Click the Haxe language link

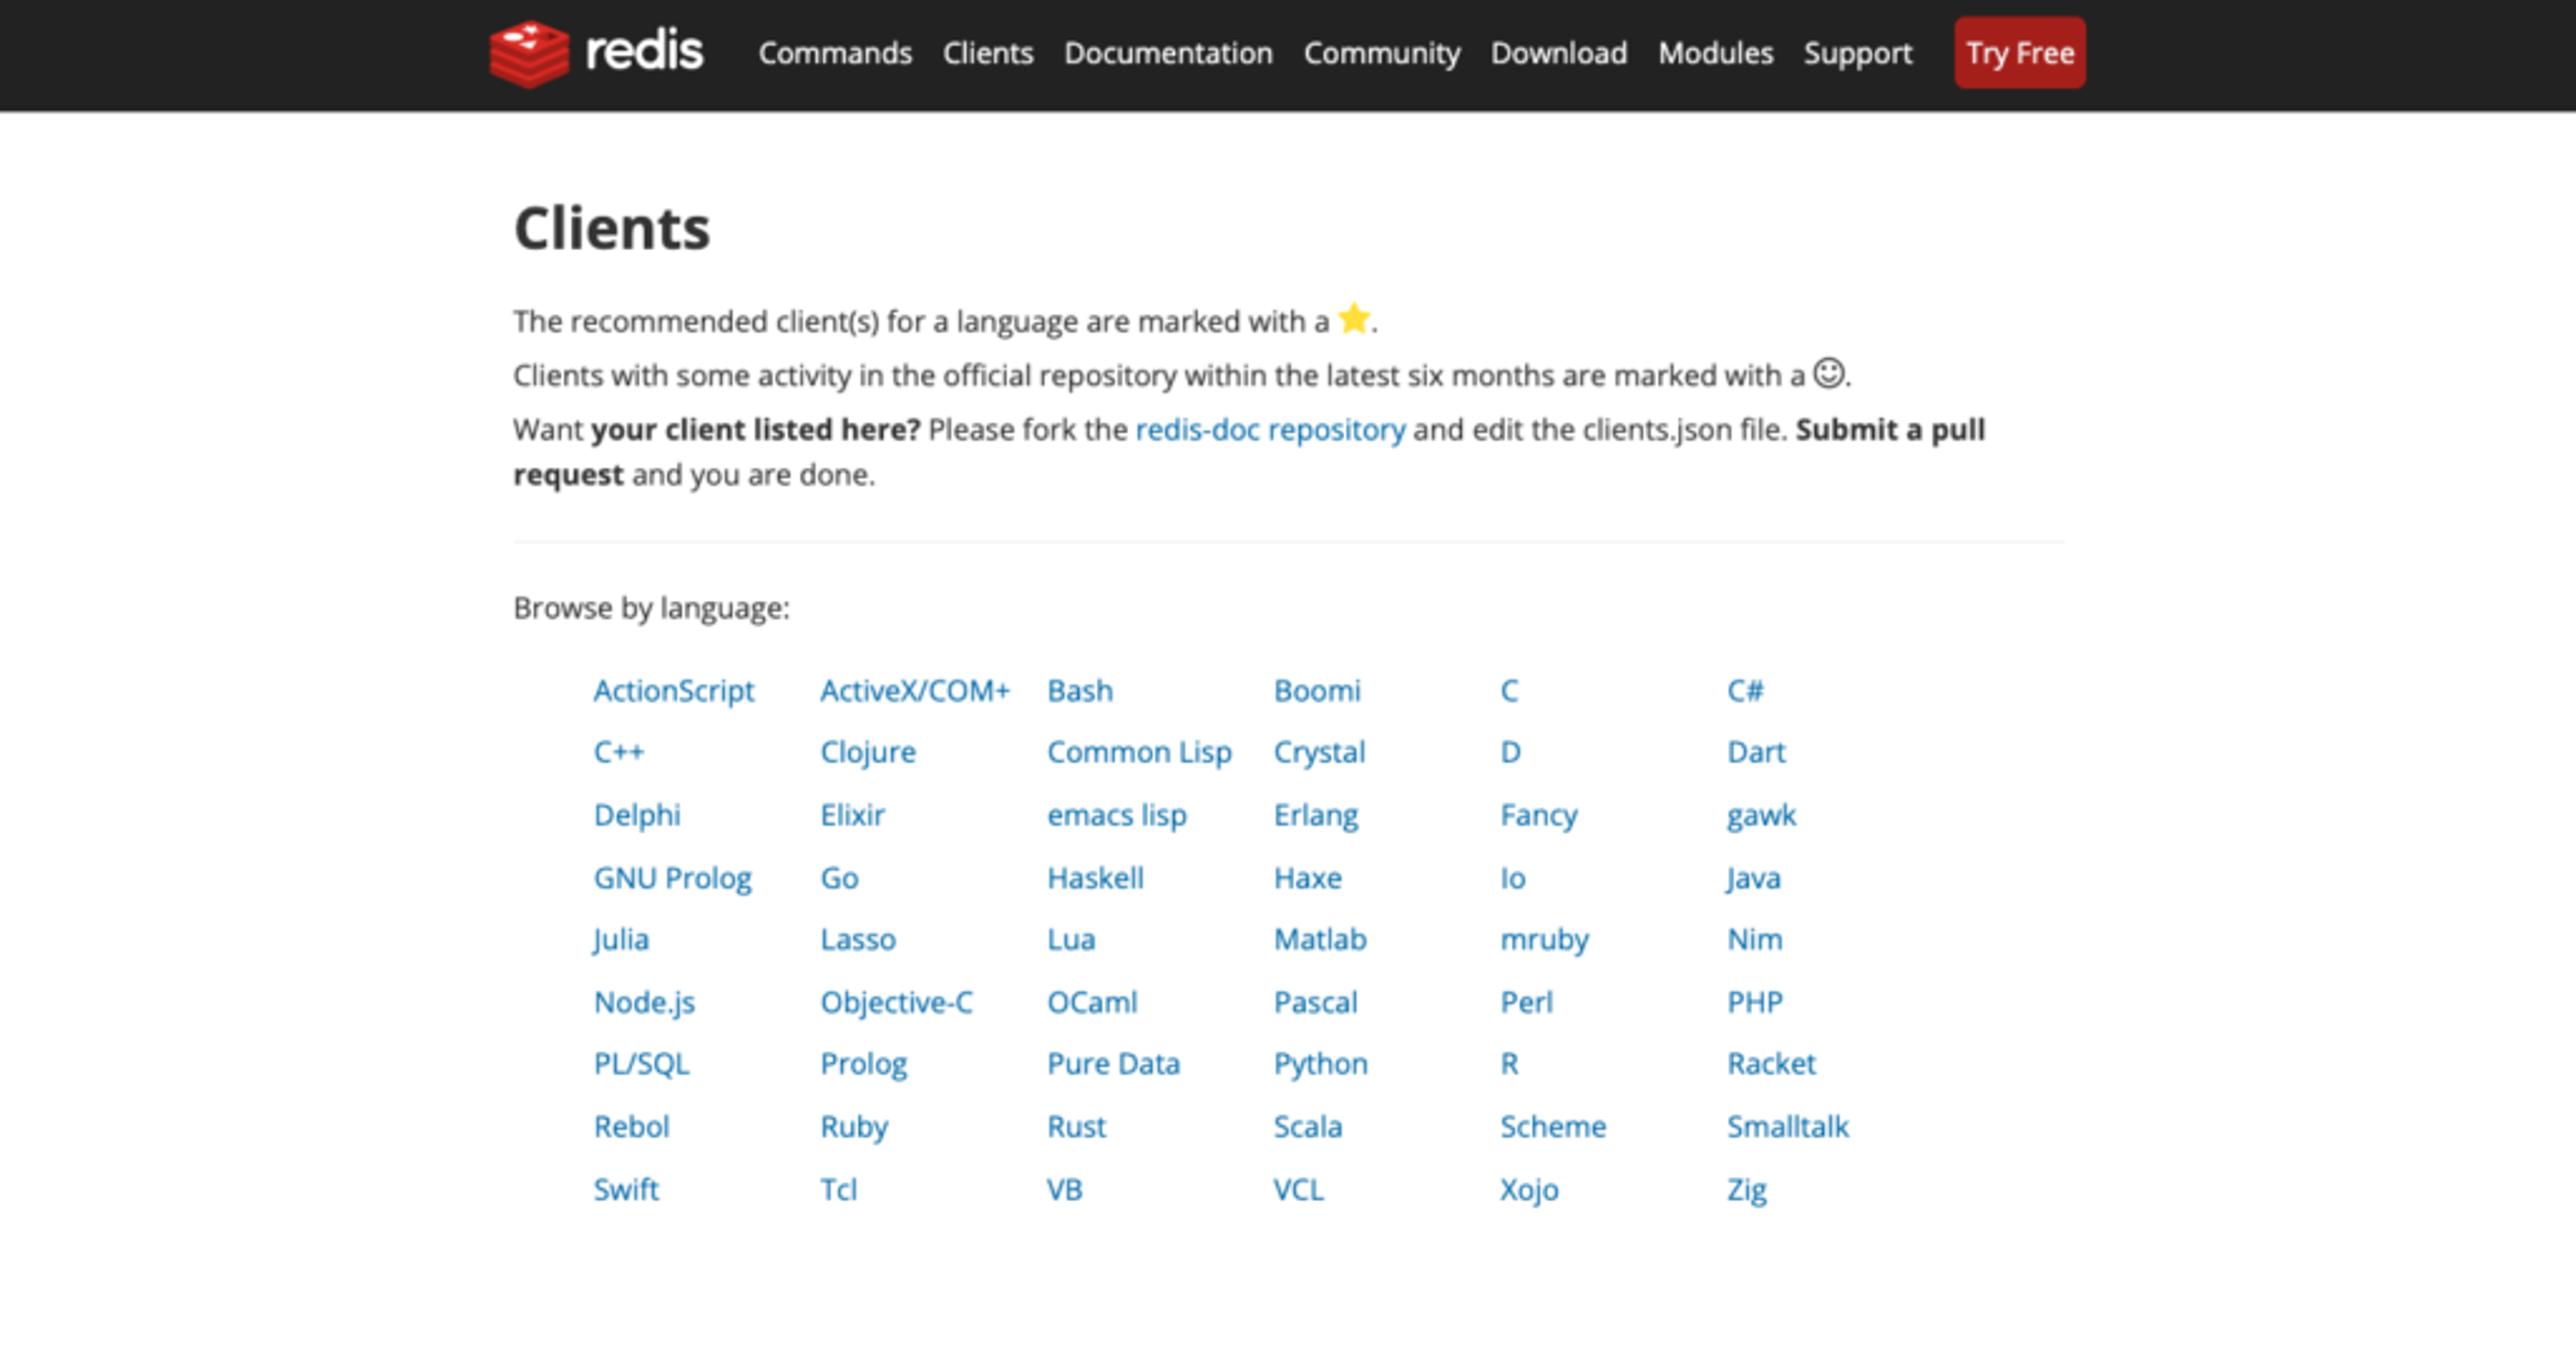[x=1307, y=878]
